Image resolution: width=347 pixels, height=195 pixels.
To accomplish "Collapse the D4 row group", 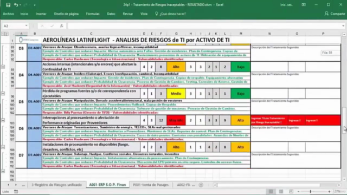I will pyautogui.click(x=3, y=93).
